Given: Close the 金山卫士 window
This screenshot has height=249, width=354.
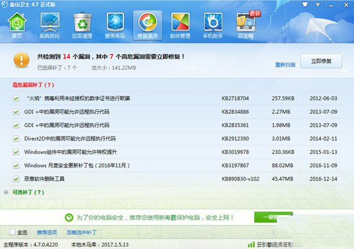Looking at the screenshot, I should (346, 5).
